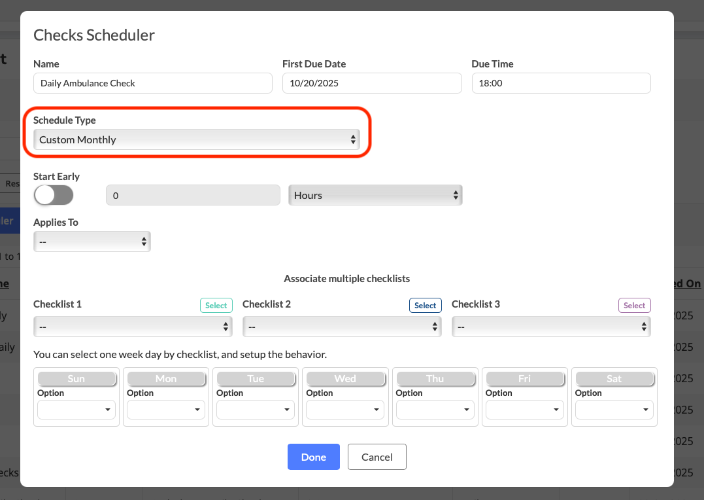Click the Done button

click(313, 457)
